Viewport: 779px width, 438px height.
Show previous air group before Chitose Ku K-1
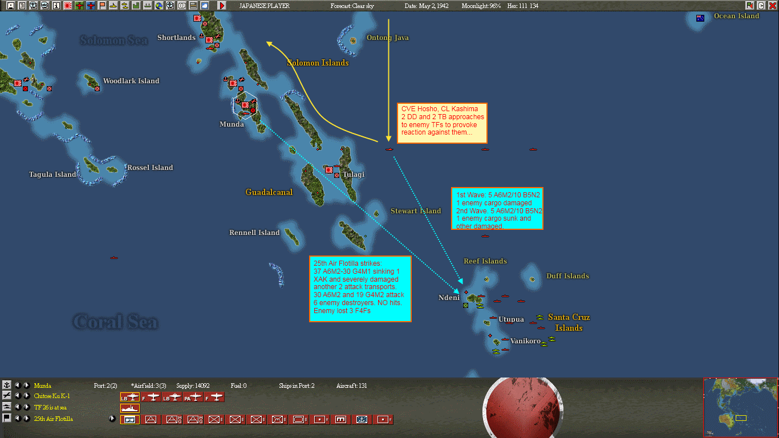tap(17, 396)
